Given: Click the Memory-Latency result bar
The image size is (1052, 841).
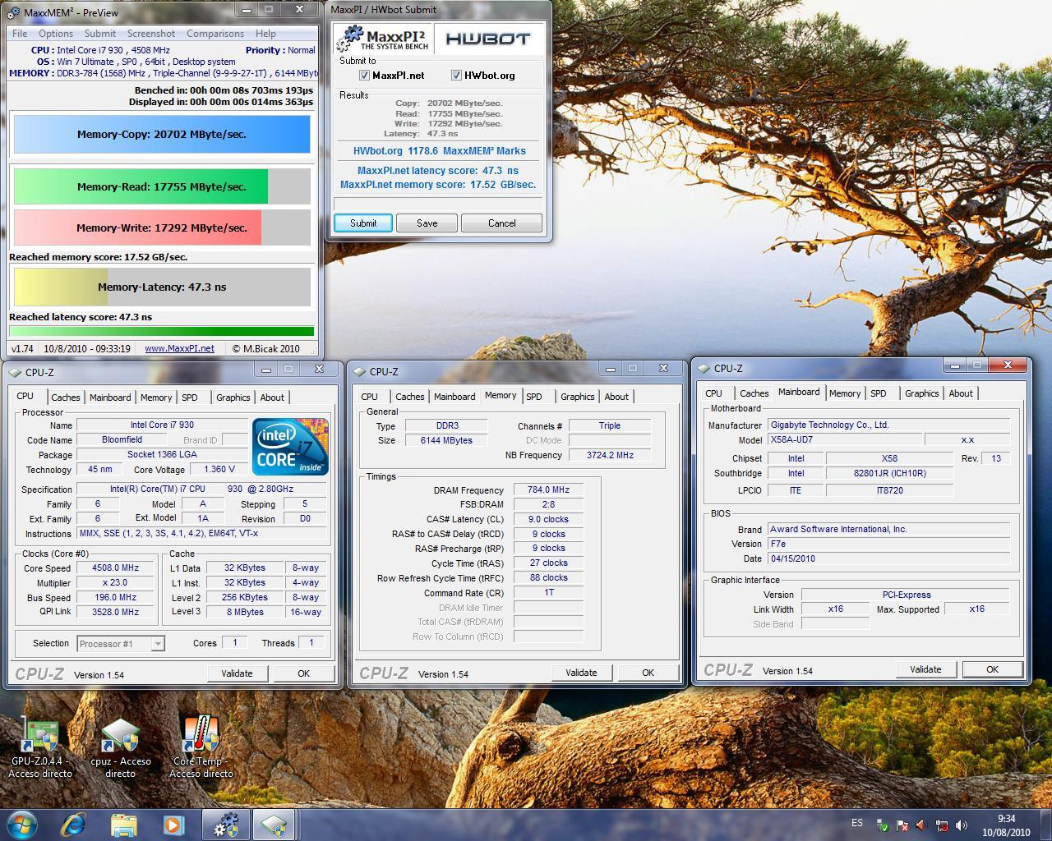Looking at the screenshot, I should (162, 287).
